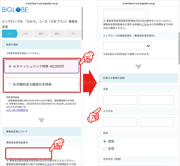Click 生年月日（西暦） label
The image size is (180, 166).
pyautogui.click(x=112, y=159)
